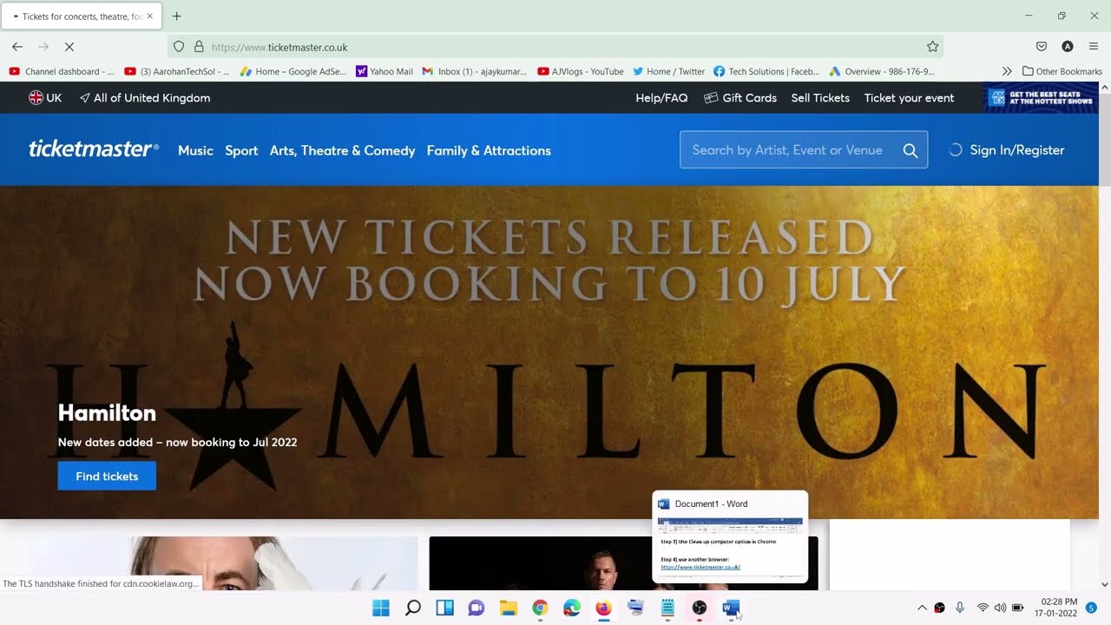Open the Ticket your event link

(x=909, y=98)
